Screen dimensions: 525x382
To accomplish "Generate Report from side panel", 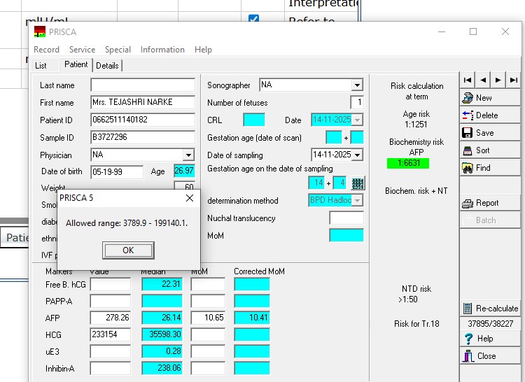I will pos(489,203).
